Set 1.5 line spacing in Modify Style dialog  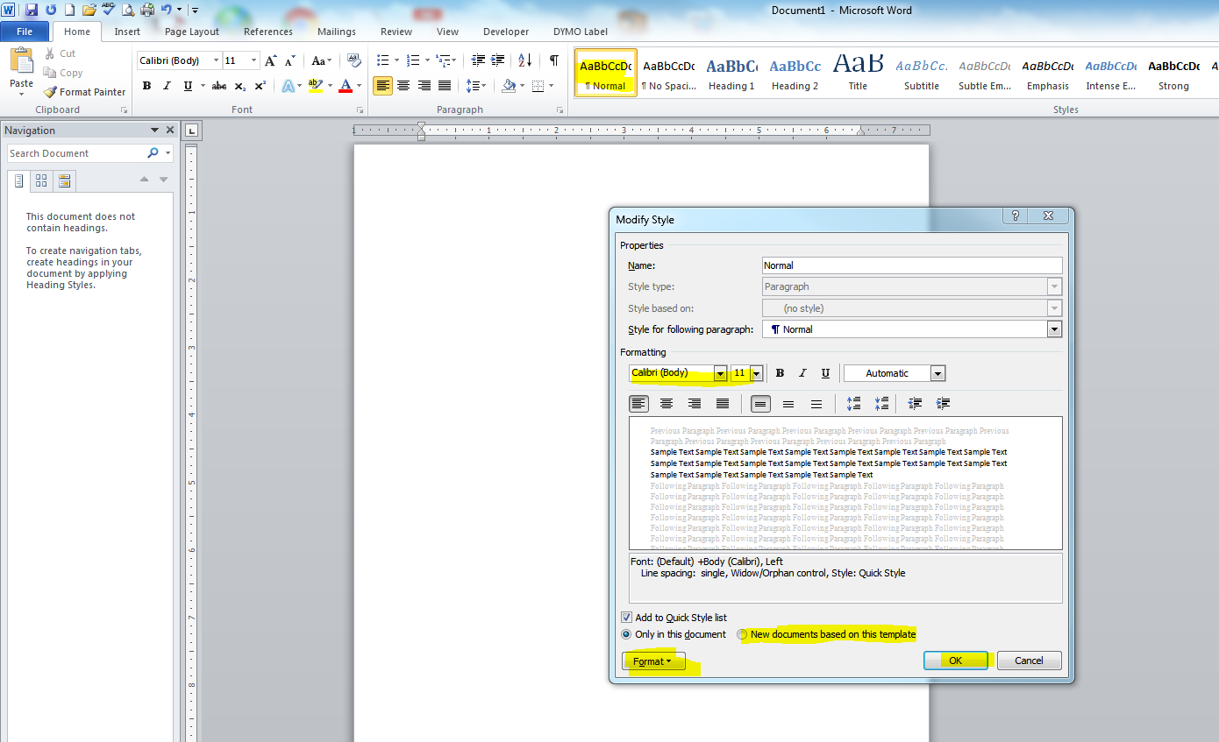(x=788, y=404)
